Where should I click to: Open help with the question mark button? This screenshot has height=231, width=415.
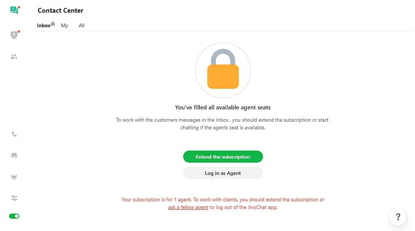pos(398,217)
